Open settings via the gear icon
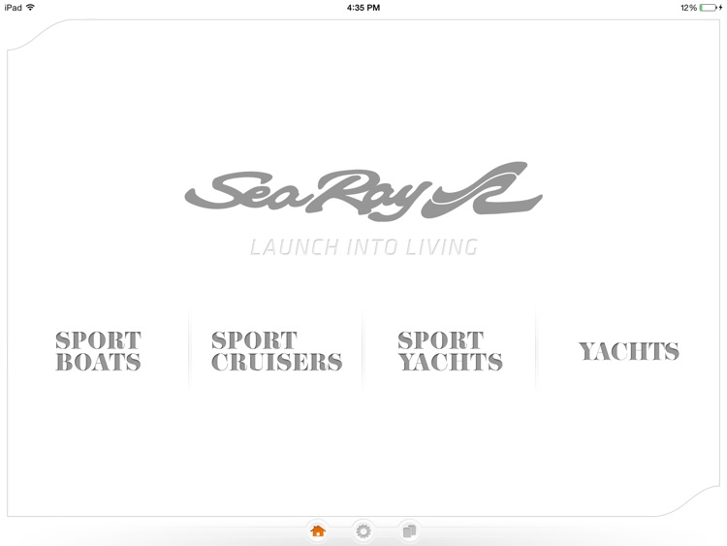Image resolution: width=727 pixels, height=546 pixels. click(363, 530)
